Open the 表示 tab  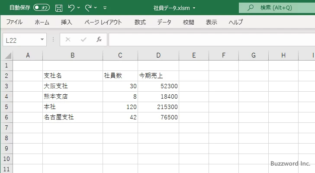tap(211, 22)
